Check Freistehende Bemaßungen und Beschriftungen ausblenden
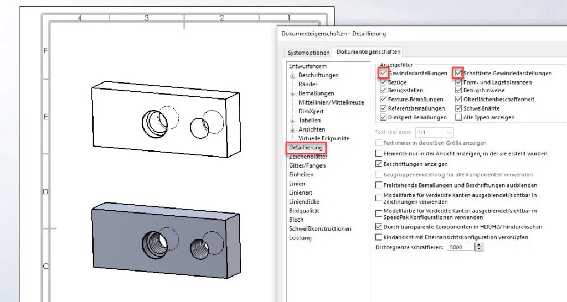Viewport: 567px width, 302px height. click(x=379, y=185)
